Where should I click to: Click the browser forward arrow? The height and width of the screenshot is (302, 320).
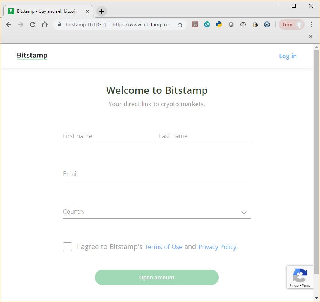(21, 24)
